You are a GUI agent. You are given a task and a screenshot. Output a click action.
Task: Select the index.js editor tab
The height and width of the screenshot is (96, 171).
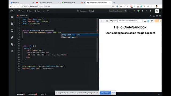(22, 15)
